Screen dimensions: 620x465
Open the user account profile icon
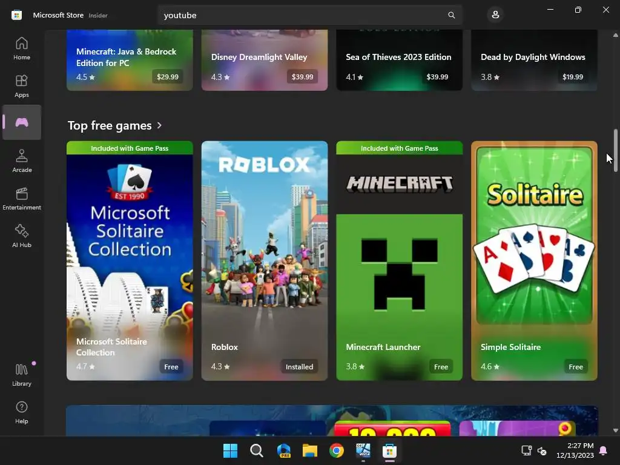click(495, 15)
